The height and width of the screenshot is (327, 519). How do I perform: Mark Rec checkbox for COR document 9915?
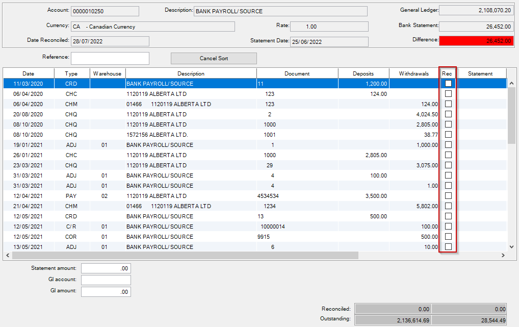[448, 237]
